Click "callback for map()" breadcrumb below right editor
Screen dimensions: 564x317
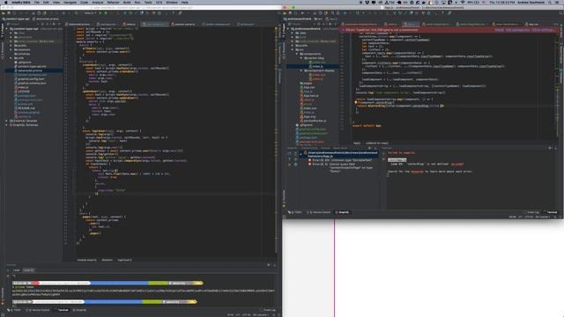[377, 143]
